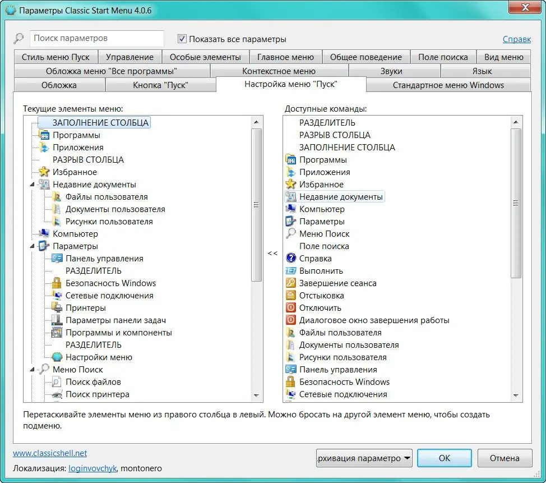
Task: Click the Файлы пользователя icon in right list
Action: [x=291, y=333]
